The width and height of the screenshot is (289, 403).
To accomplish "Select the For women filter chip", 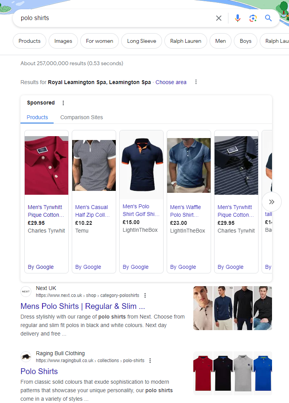I will click(x=100, y=41).
